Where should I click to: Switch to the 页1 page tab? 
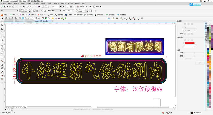(25, 107)
